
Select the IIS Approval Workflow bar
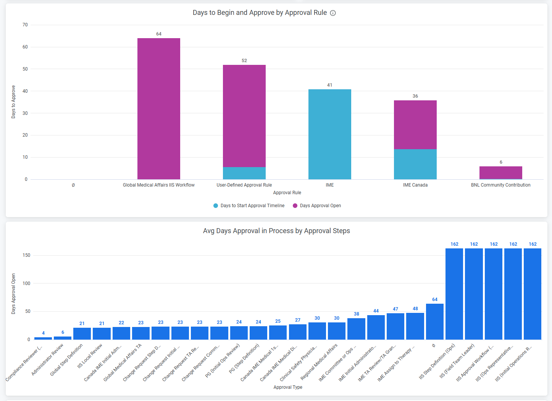(494, 294)
